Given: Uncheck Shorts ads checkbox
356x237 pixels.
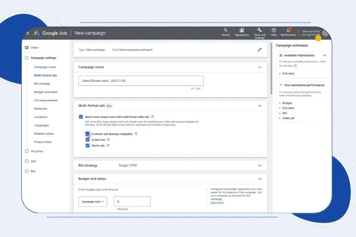Looking at the screenshot, I should pyautogui.click(x=87, y=146).
